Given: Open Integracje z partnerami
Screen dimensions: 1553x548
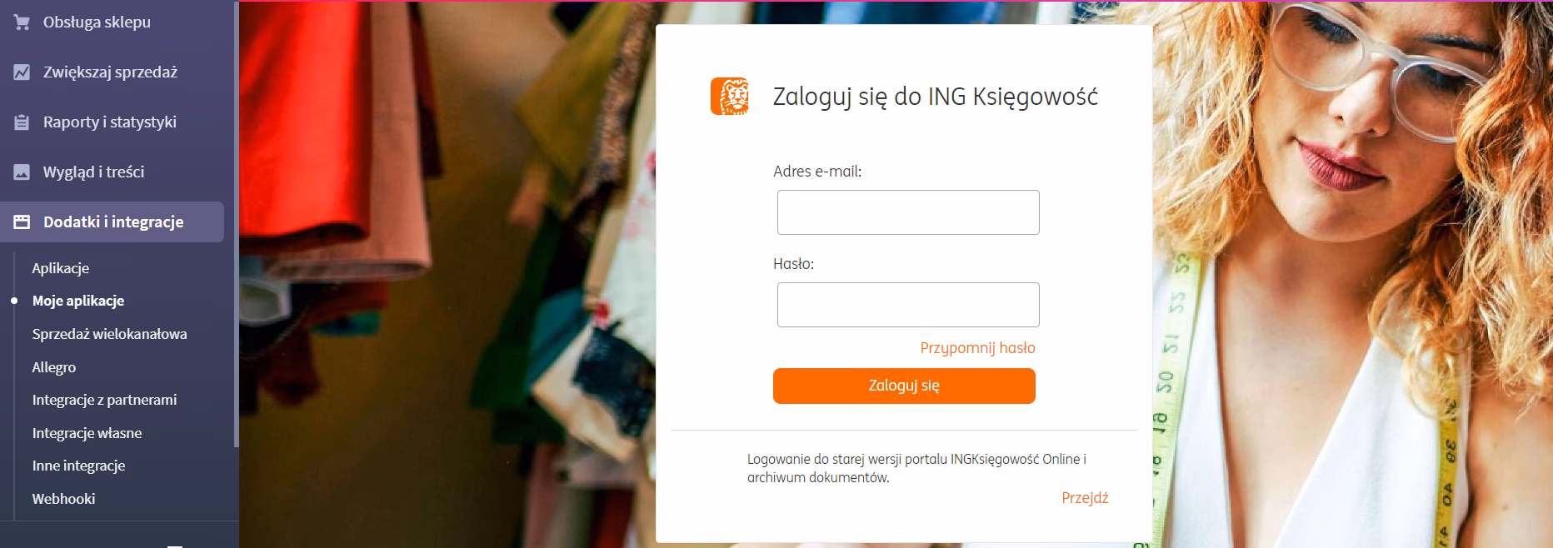Looking at the screenshot, I should (x=103, y=400).
